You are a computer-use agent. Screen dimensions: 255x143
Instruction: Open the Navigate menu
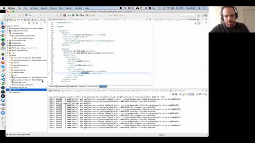coord(34,8)
